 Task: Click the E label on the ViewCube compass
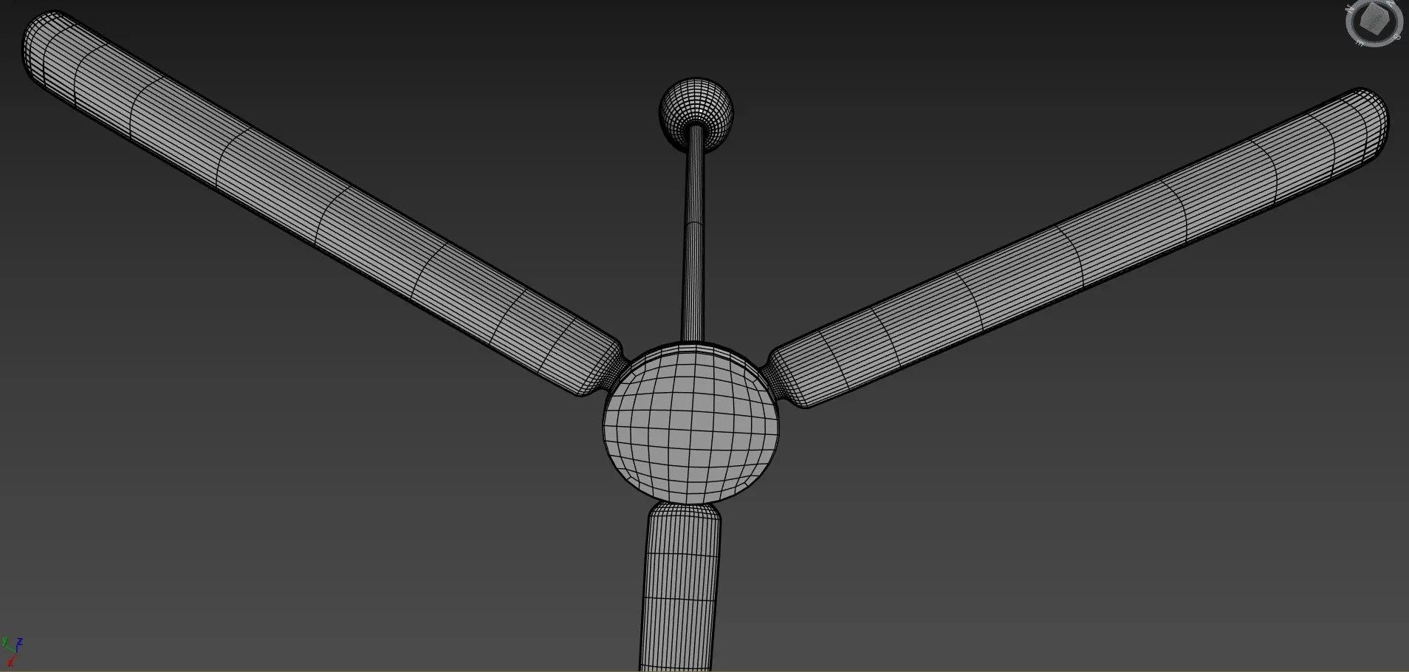[1360, 43]
